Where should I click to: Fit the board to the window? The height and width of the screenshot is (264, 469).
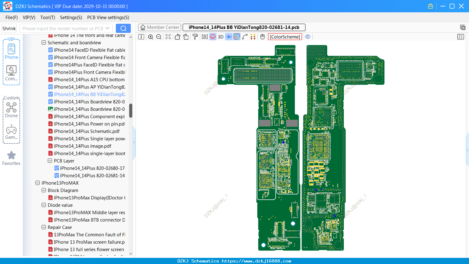(168, 37)
